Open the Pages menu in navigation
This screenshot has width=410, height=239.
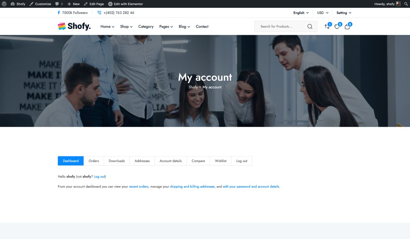166,27
